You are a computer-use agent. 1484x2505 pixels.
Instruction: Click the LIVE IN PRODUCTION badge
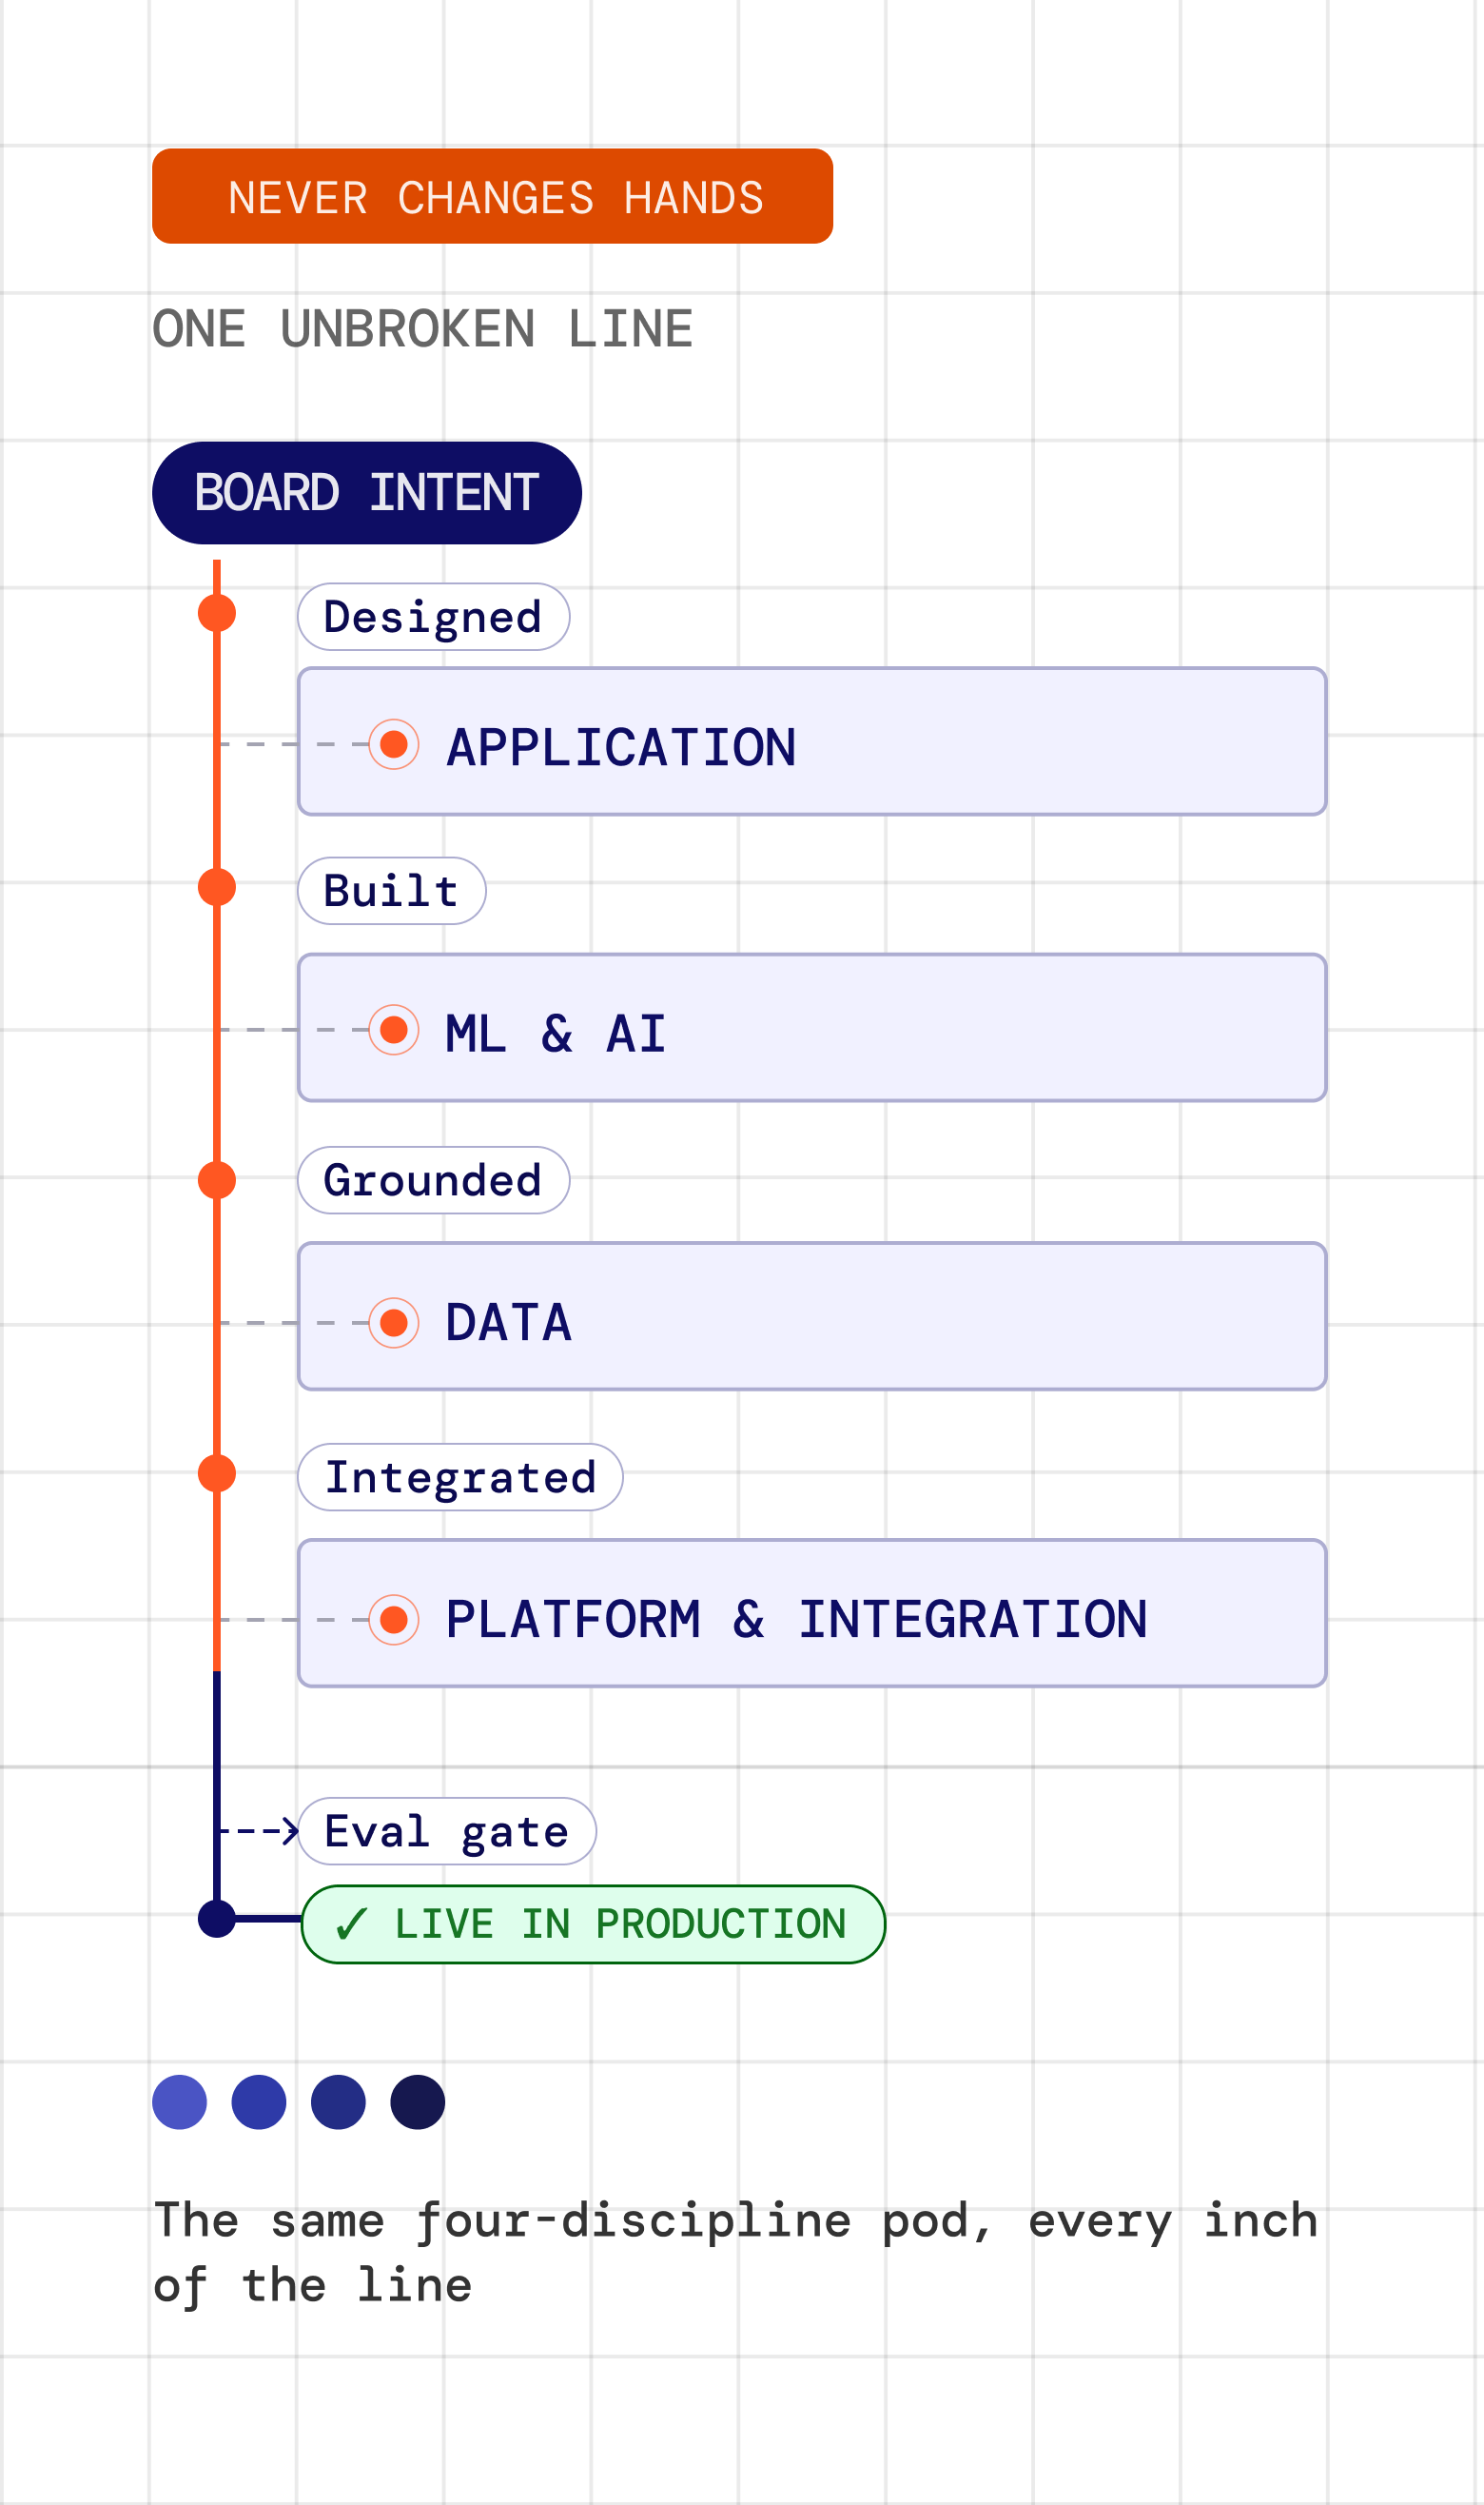point(593,1923)
